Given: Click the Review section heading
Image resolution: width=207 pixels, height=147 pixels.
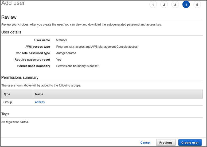Looking at the screenshot, I should point(9,17).
